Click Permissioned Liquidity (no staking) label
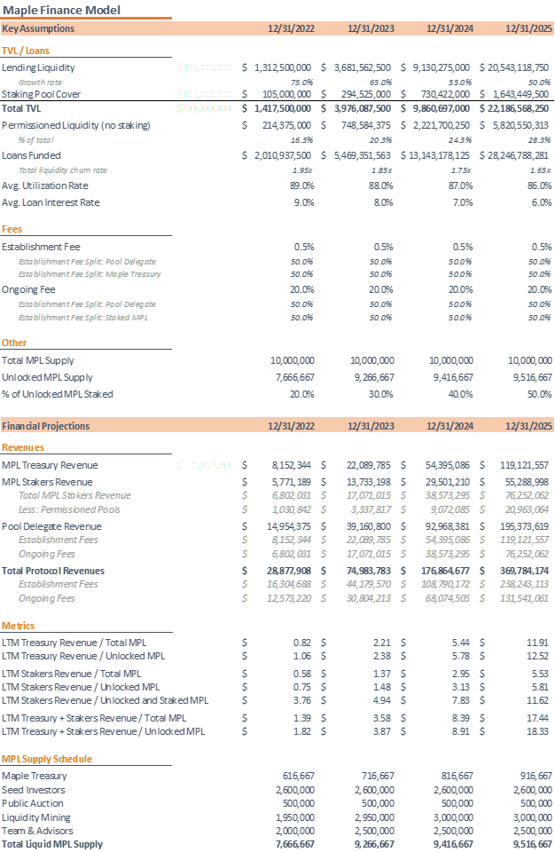 (76, 125)
